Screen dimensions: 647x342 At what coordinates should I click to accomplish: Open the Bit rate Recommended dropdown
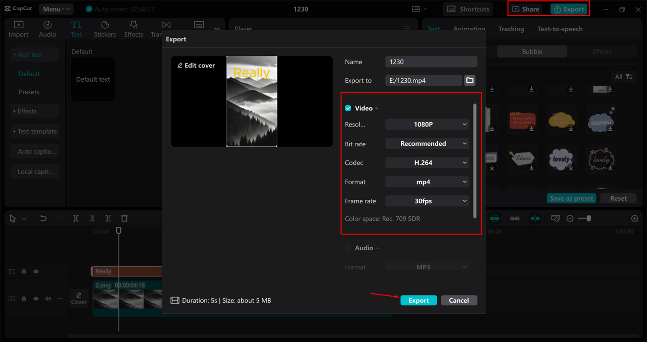pyautogui.click(x=427, y=144)
